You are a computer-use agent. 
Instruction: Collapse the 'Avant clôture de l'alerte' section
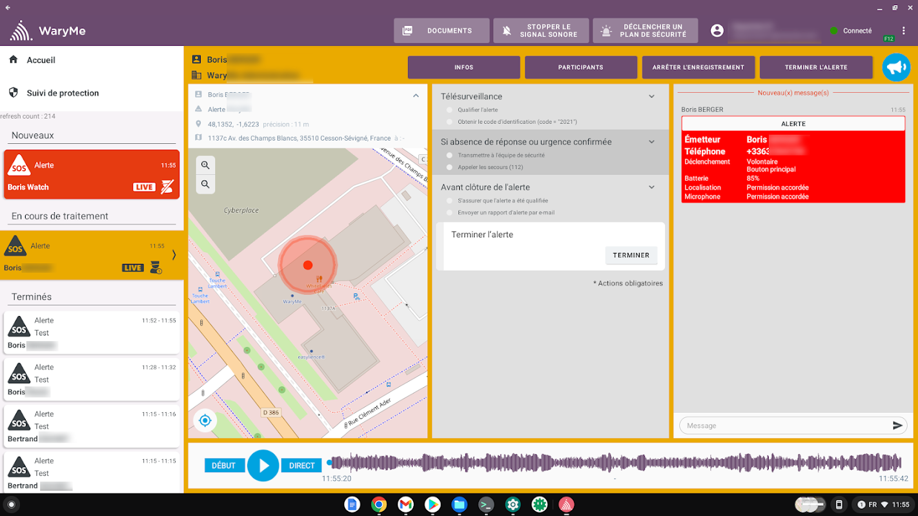pos(651,187)
